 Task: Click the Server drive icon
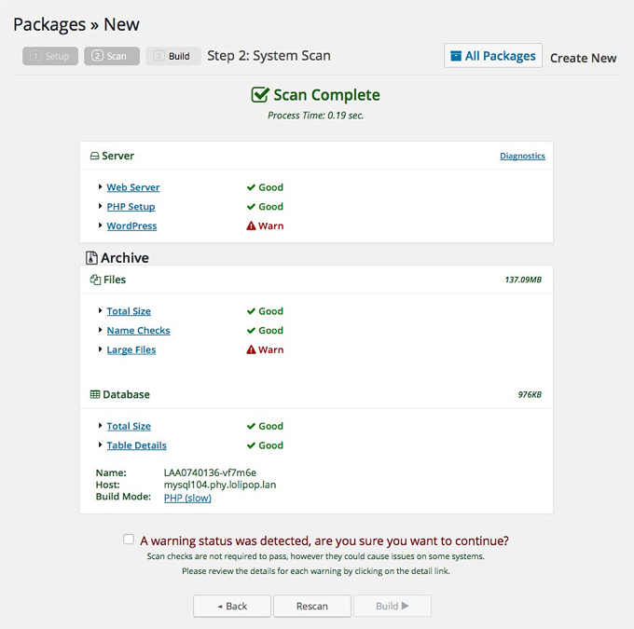(94, 156)
